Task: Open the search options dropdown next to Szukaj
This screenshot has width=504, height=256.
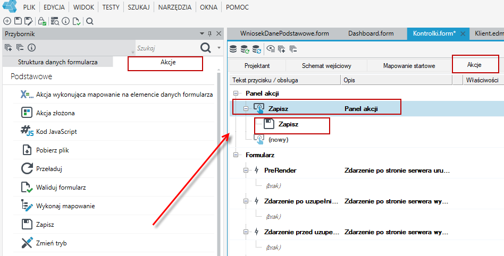Action: click(219, 48)
